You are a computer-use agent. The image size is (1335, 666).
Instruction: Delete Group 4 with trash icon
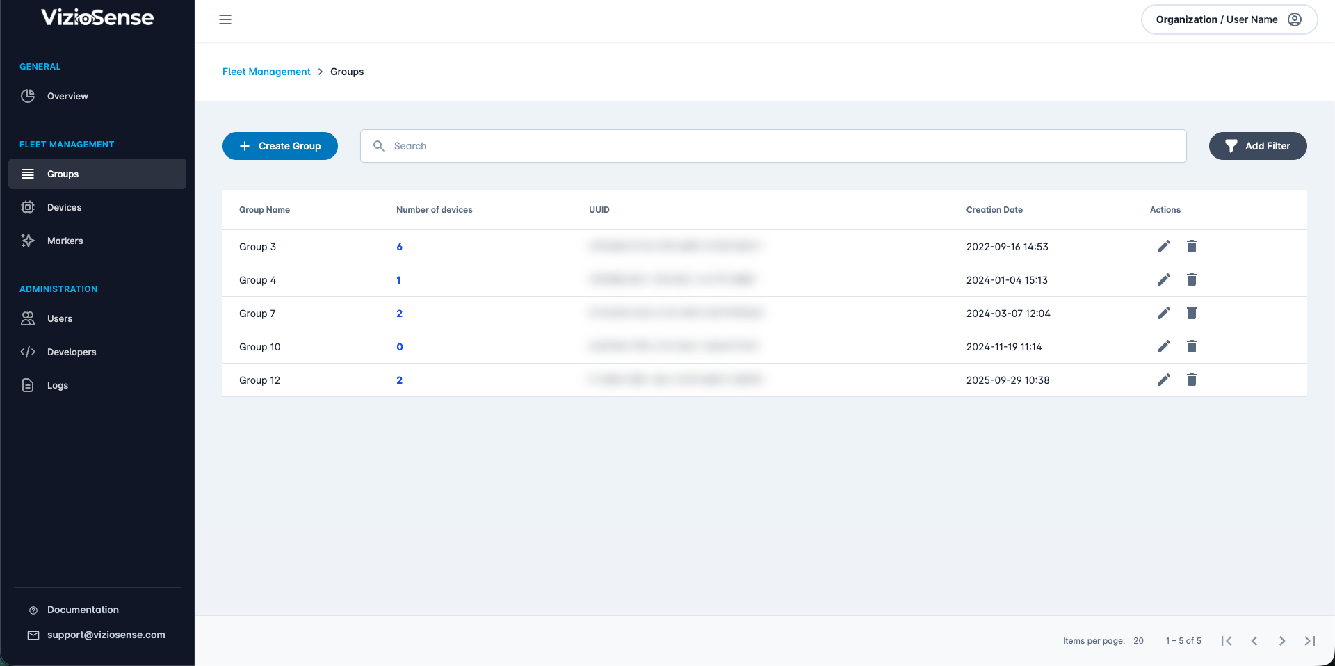point(1192,279)
